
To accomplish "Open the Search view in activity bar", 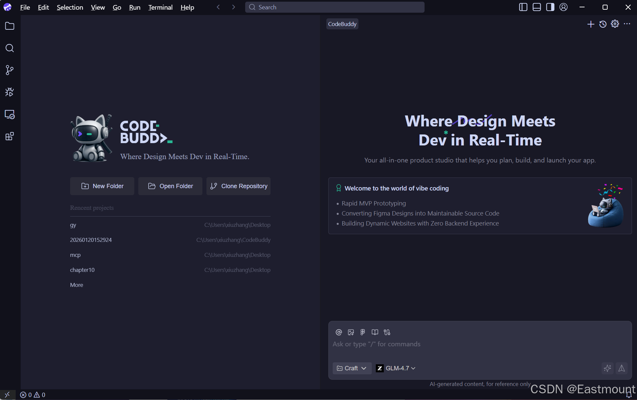I will pyautogui.click(x=10, y=48).
